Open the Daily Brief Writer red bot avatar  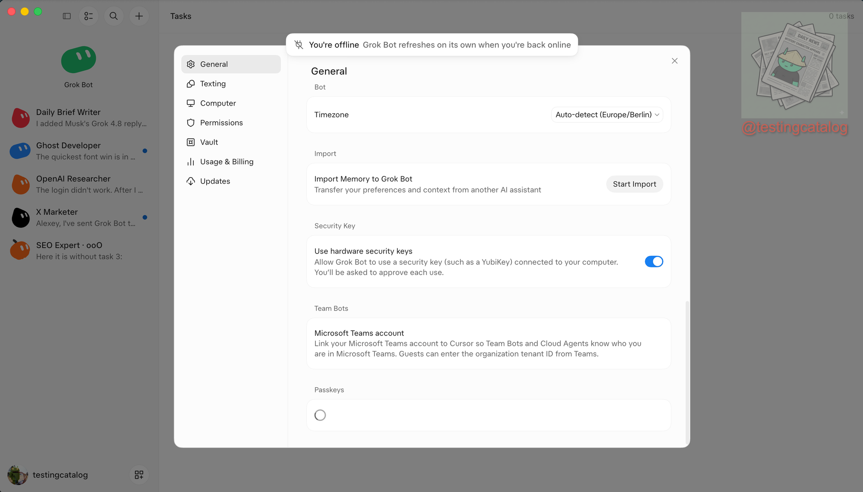pos(20,118)
